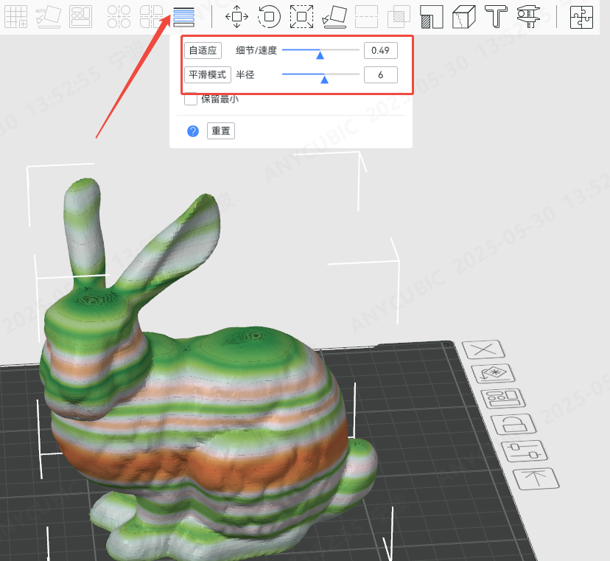Remove the plate with the X icon

pyautogui.click(x=483, y=349)
